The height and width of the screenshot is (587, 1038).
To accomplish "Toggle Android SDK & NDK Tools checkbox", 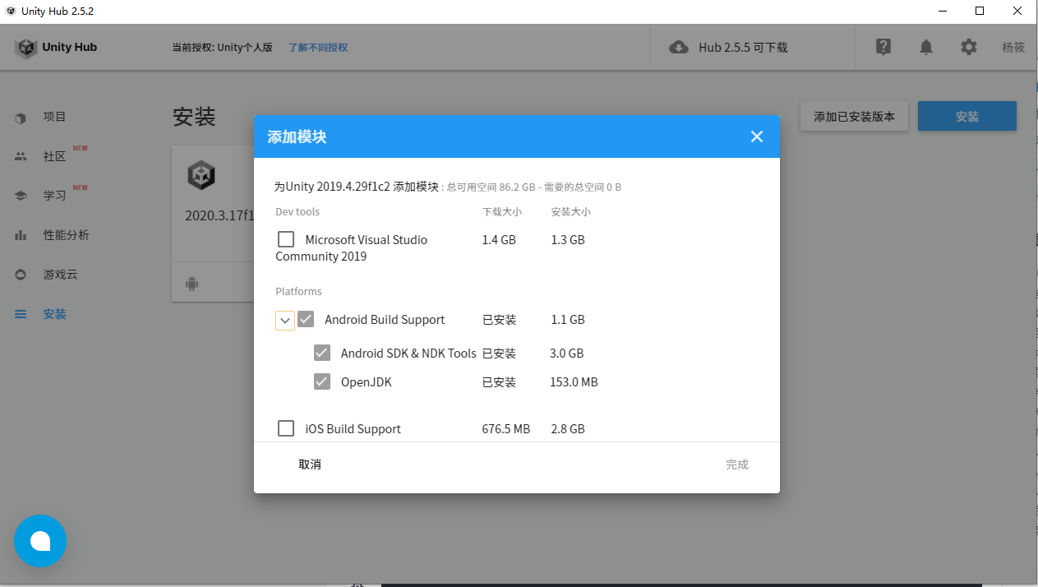I will pyautogui.click(x=322, y=353).
